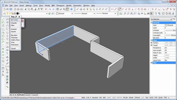Image resolution: width=177 pixels, height=100 pixels.
Task: Collapse the View properties section
Action: click(x=152, y=40)
